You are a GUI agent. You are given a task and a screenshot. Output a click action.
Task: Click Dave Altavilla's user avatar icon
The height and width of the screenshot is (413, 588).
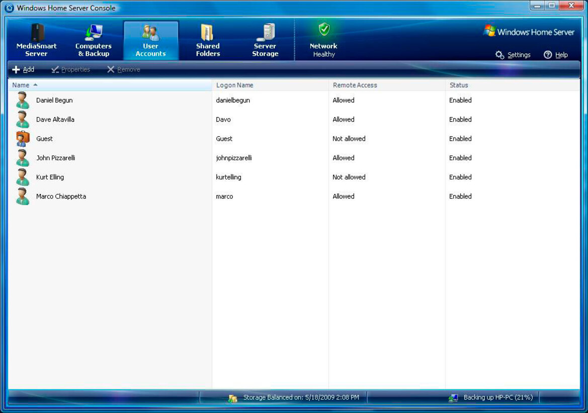click(23, 120)
